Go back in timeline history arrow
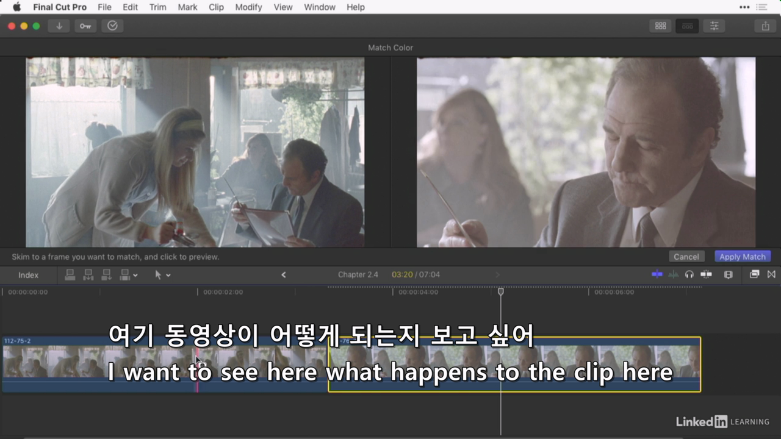The width and height of the screenshot is (781, 439). pos(283,275)
